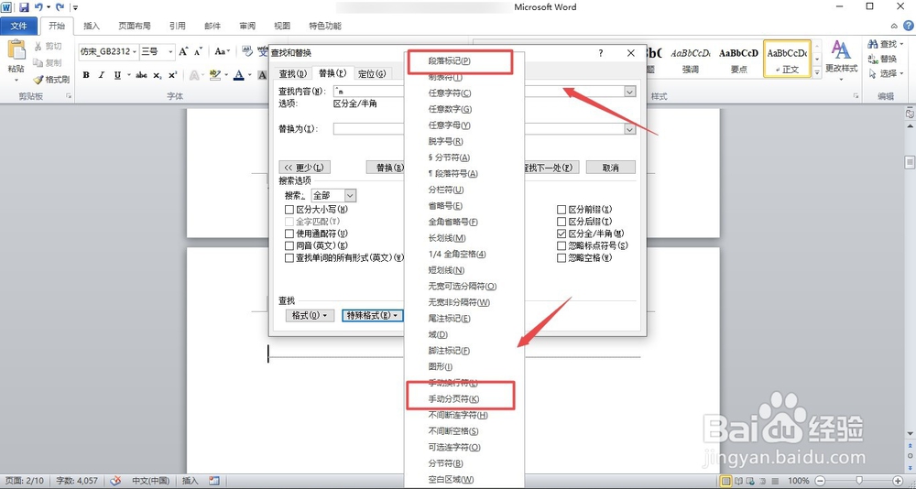
Task: Open the 特殊格式(E) dropdown button
Action: pos(372,316)
